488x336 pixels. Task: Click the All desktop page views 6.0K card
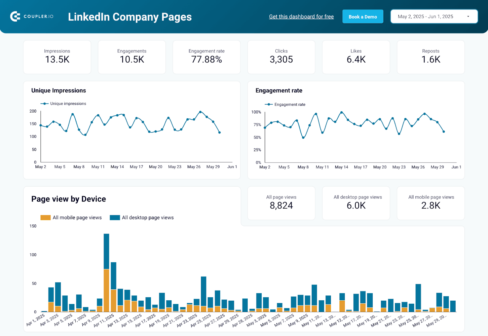pos(356,203)
